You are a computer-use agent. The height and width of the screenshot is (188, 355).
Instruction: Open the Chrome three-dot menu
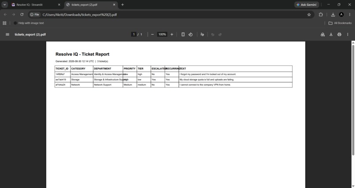click(350, 14)
